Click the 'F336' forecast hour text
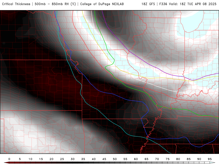This screenshot has height=164, width=219. [163, 4]
